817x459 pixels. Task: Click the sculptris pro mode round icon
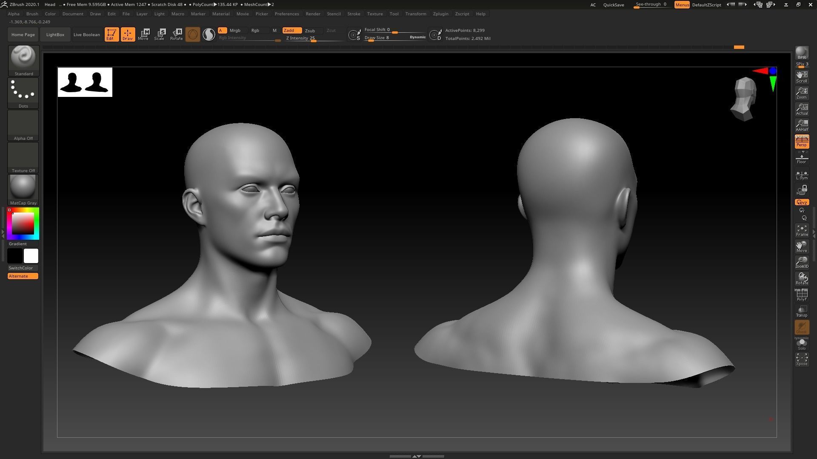pos(193,34)
